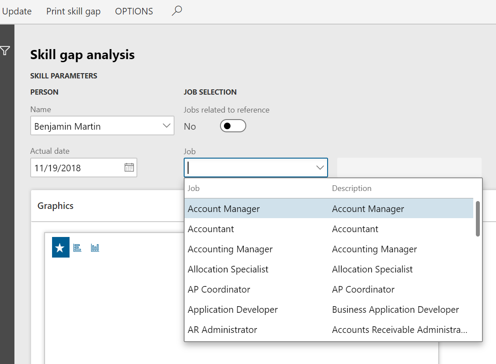Viewport: 496px width, 364px height.
Task: Open the OPTIONS menu
Action: pos(134,11)
